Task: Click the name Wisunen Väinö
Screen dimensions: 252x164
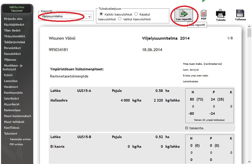Action: tap(62, 38)
